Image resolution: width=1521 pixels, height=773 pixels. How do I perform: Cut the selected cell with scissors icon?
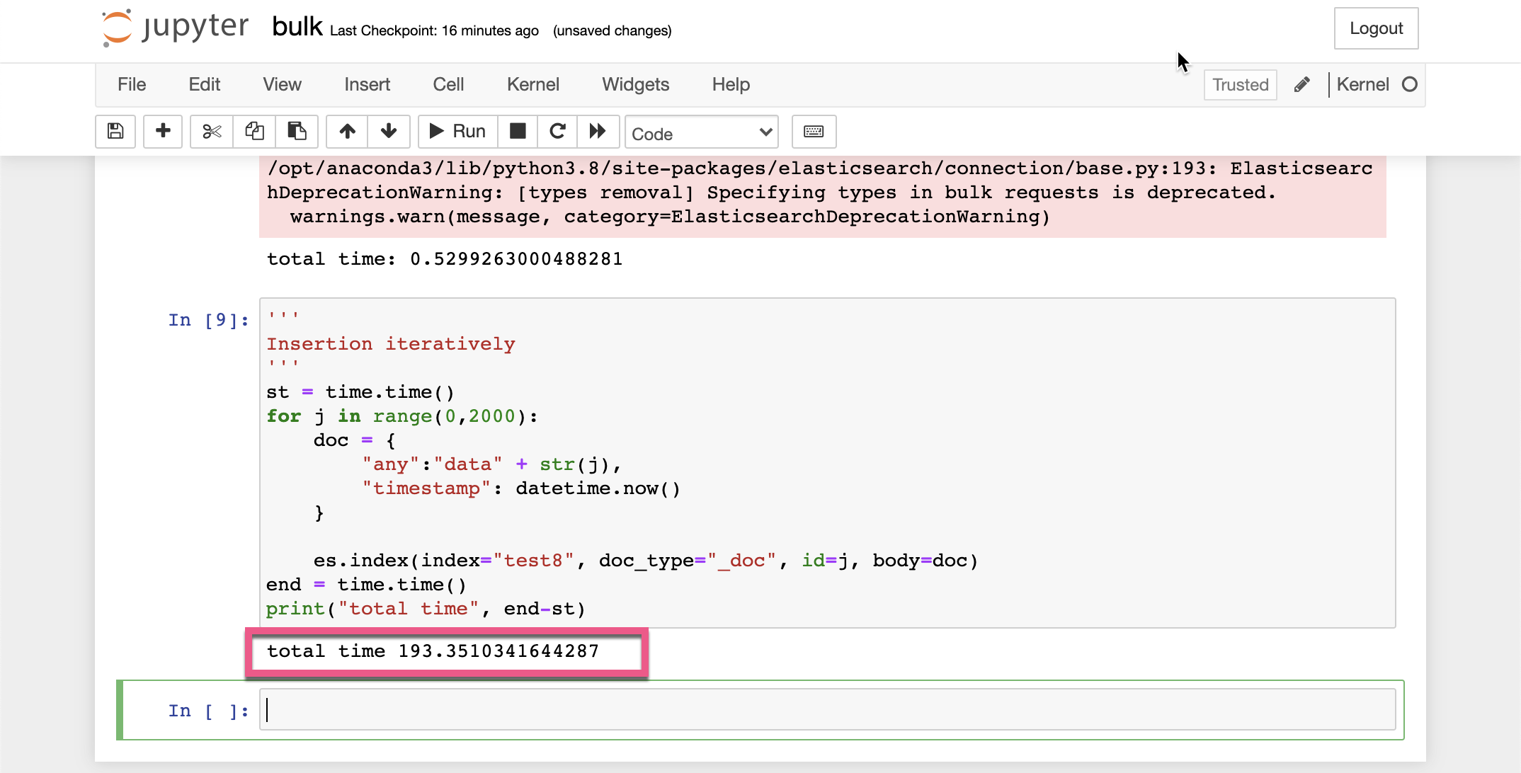click(x=210, y=132)
